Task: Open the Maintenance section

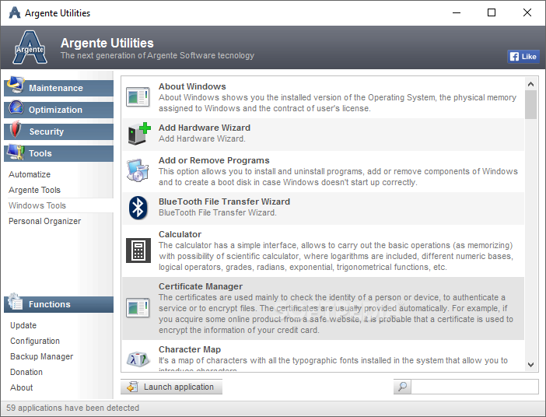Action: (59, 88)
